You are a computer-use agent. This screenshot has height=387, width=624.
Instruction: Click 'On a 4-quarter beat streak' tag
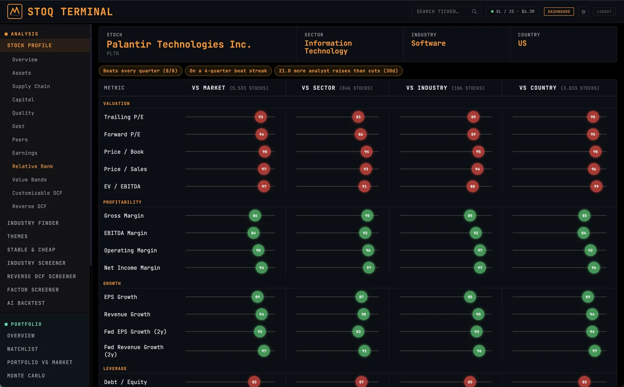point(228,71)
